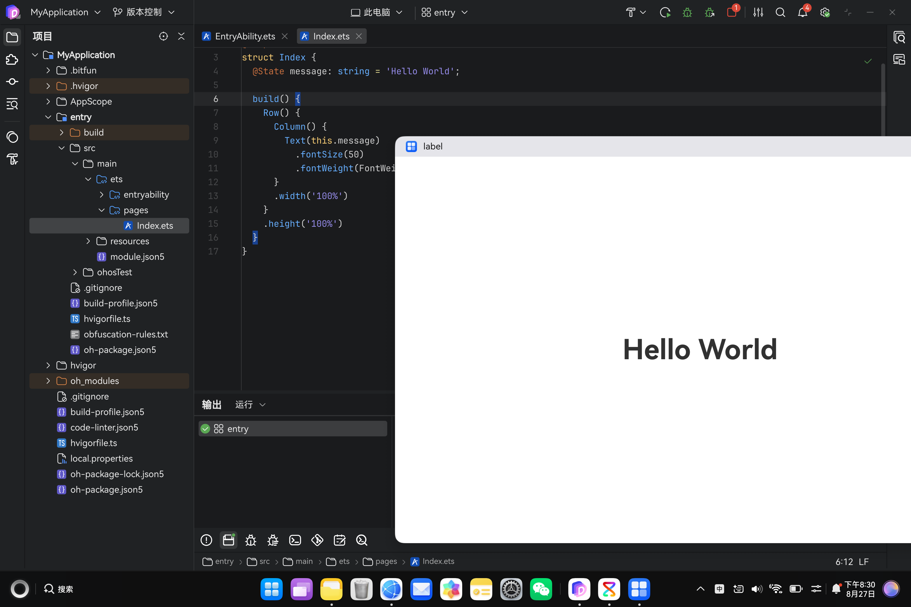
Task: Expand the entryability folder
Action: 102,195
